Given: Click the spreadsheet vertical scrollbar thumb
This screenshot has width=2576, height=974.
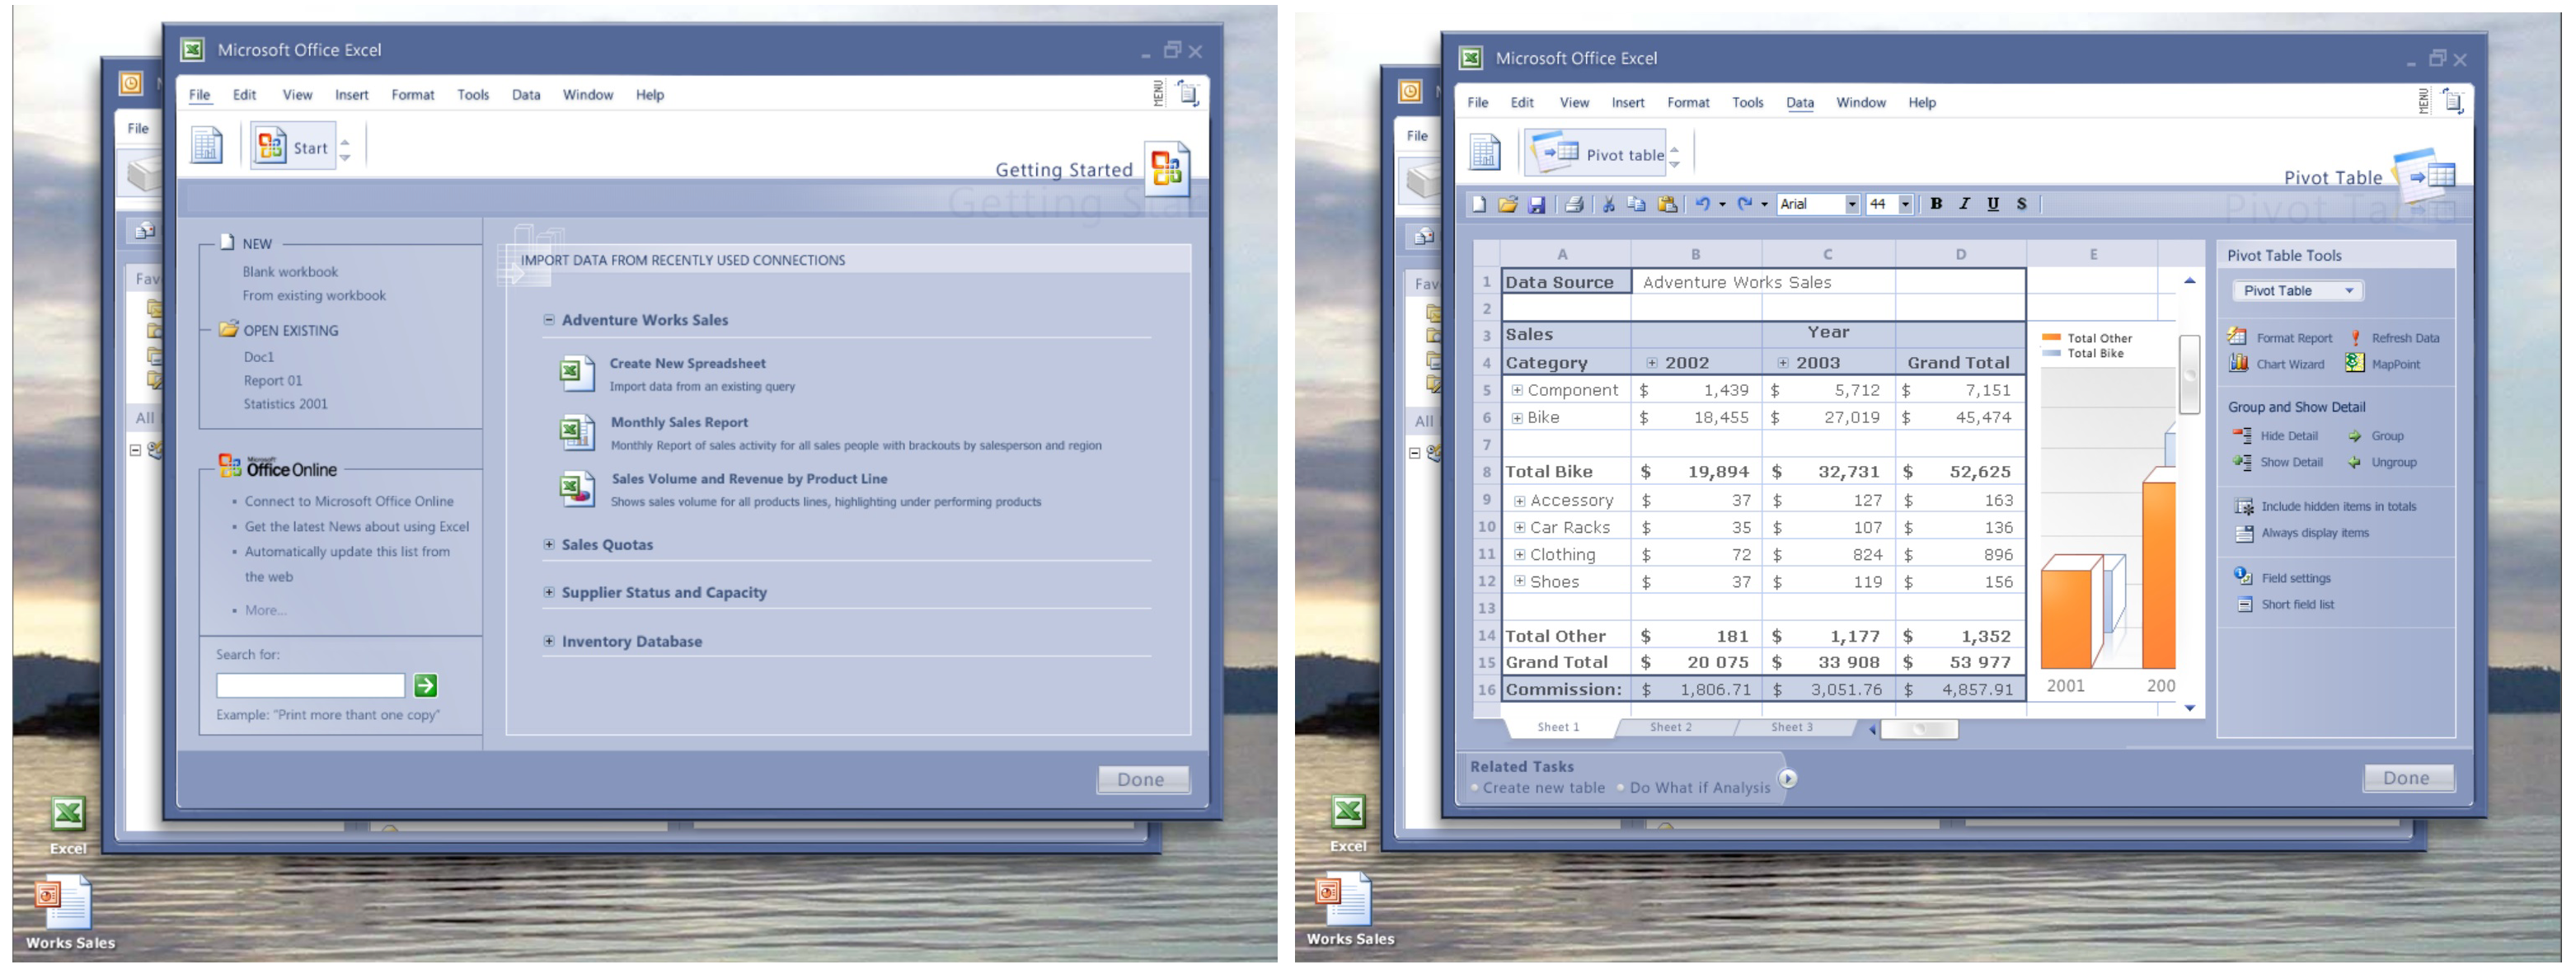Looking at the screenshot, I should coord(2189,375).
